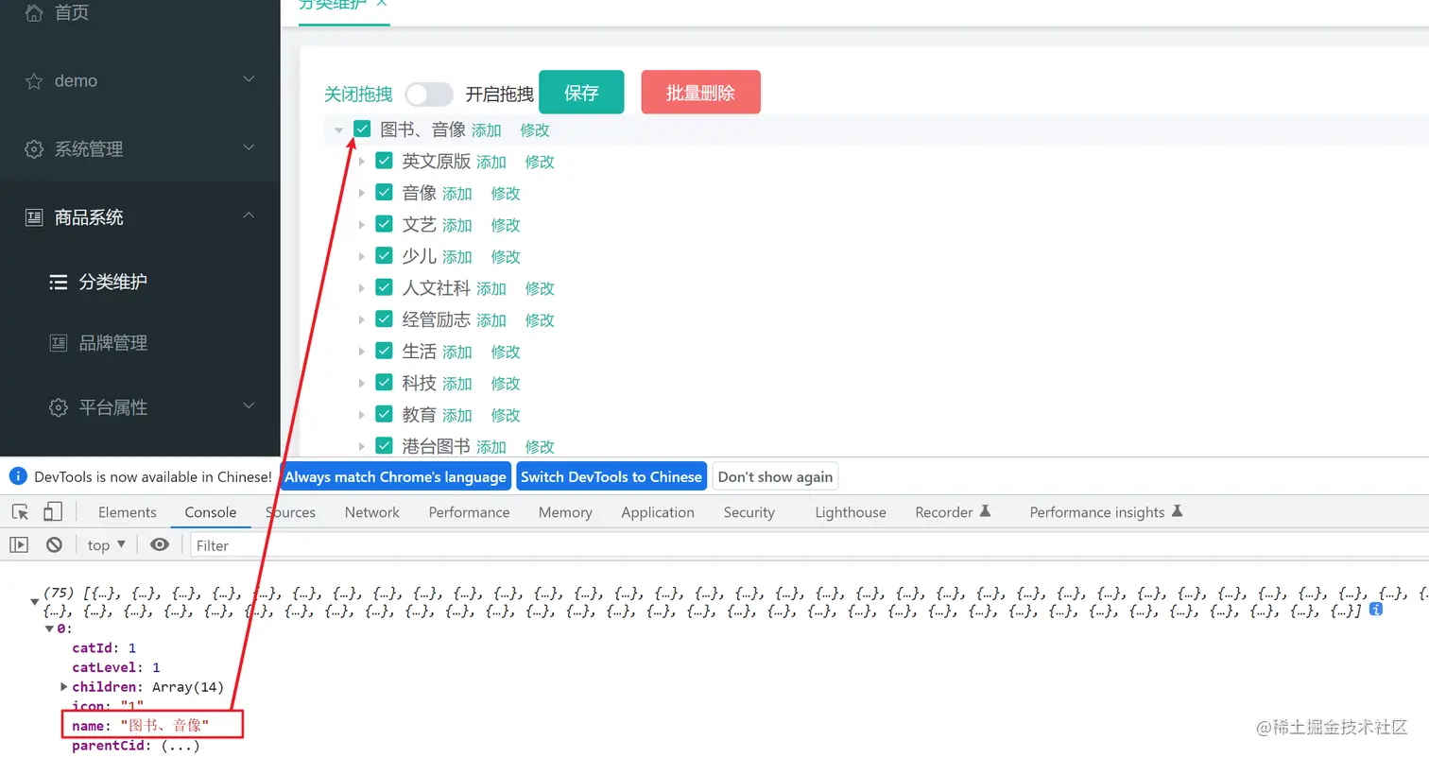Click 添加 next to 图书、音像

(487, 130)
